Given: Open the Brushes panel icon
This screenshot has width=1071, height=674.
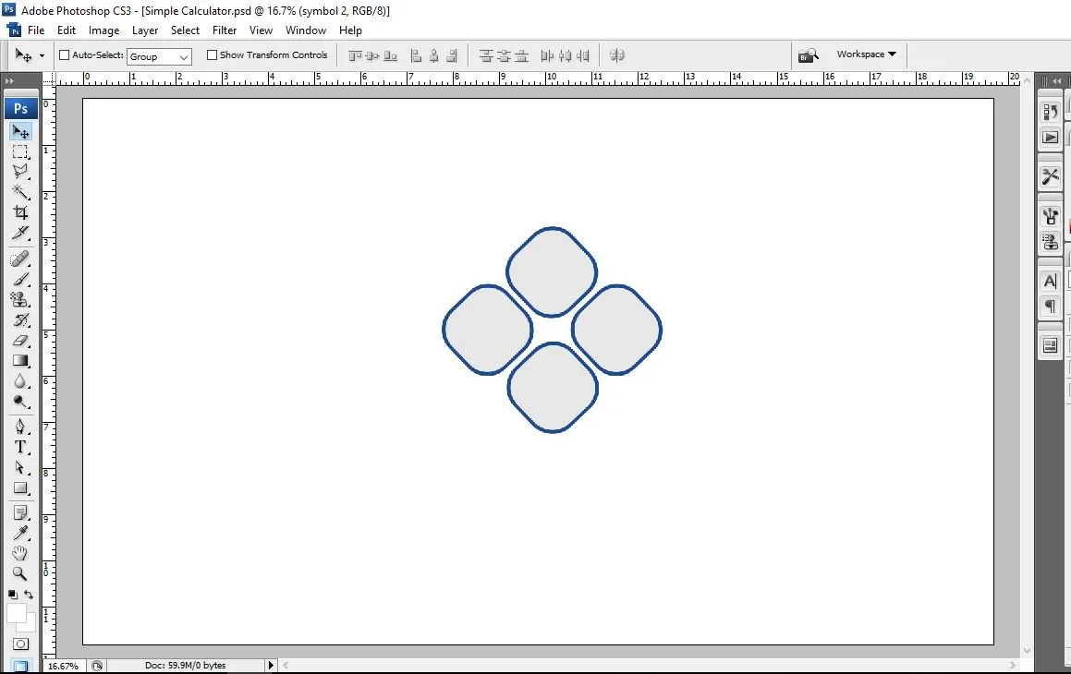Looking at the screenshot, I should pyautogui.click(x=1051, y=216).
